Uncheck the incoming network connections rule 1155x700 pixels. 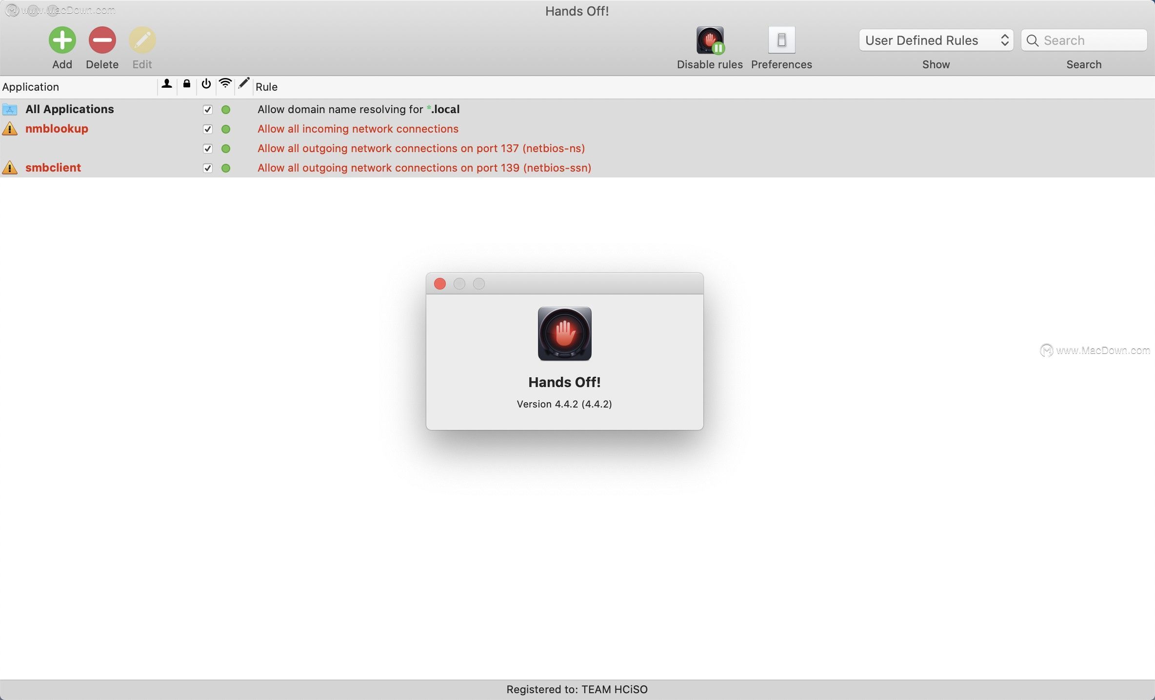point(208,129)
